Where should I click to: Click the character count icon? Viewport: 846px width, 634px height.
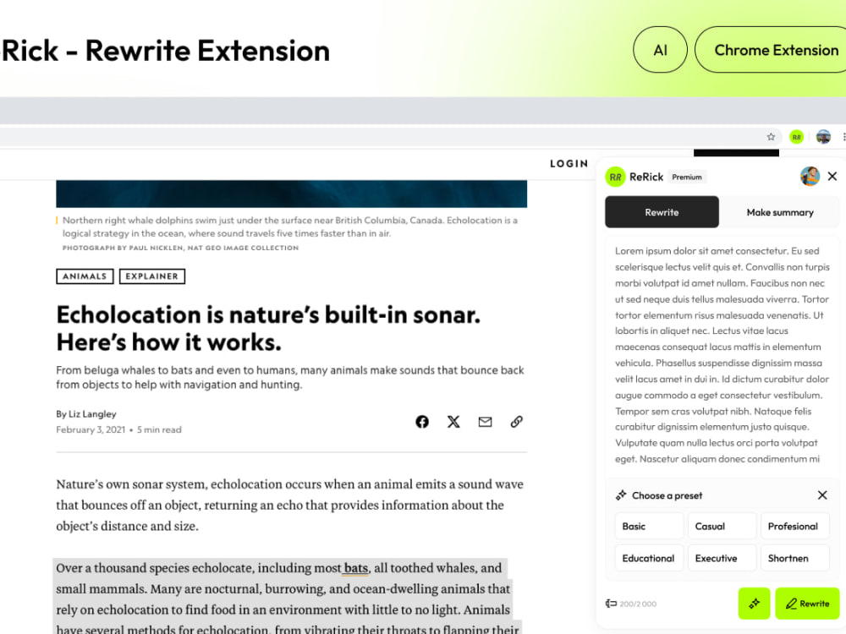point(611,604)
